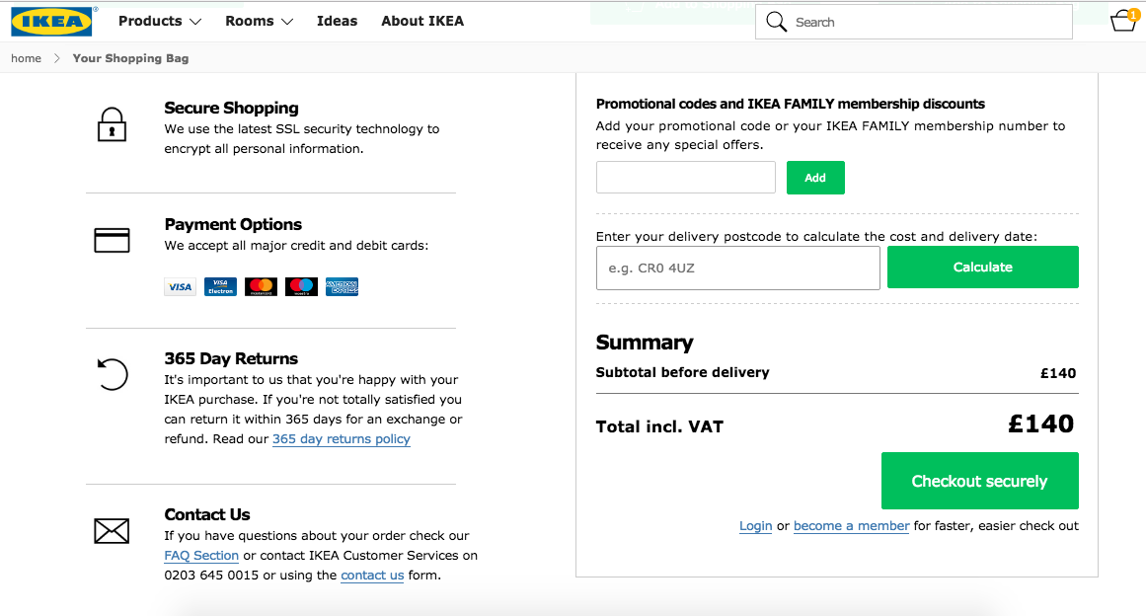1146x616 pixels.
Task: Click the Promotional codes heading text
Action: [x=790, y=104]
